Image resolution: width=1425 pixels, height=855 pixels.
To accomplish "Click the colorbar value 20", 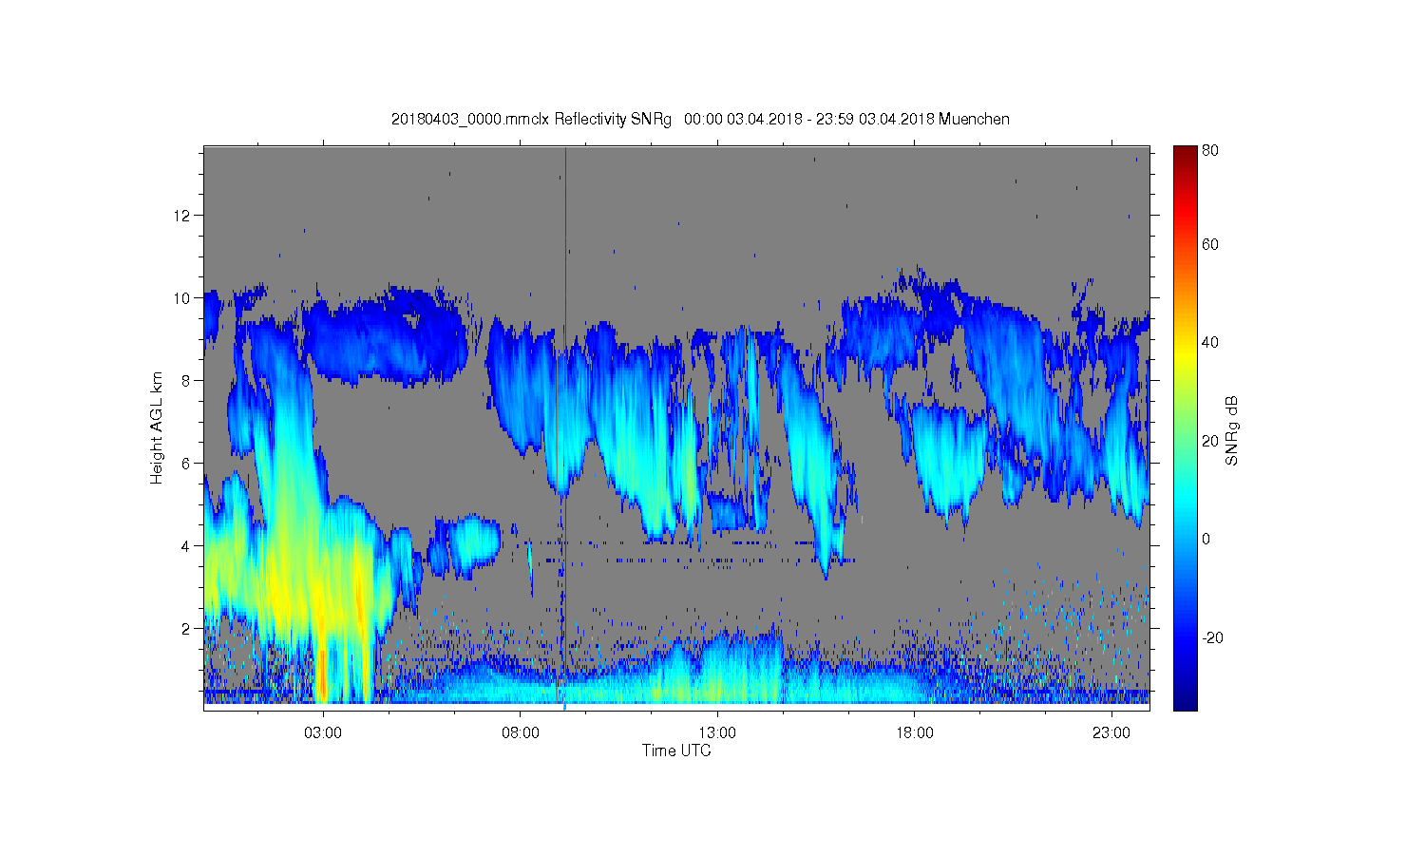I will coord(1210,441).
